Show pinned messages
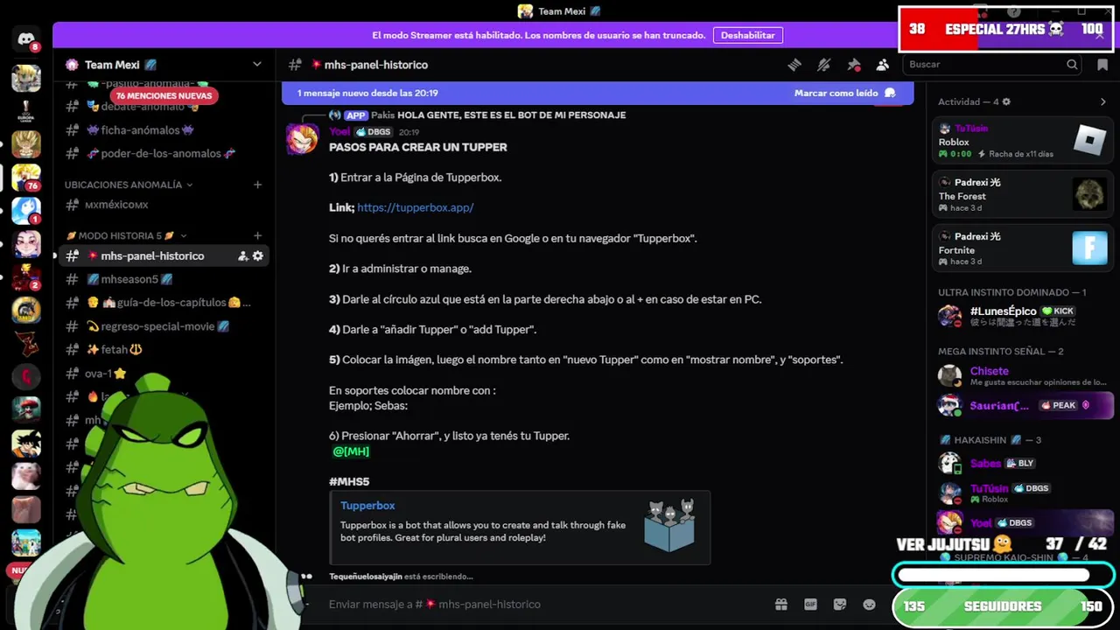Viewport: 1120px width, 630px height. pyautogui.click(x=854, y=65)
